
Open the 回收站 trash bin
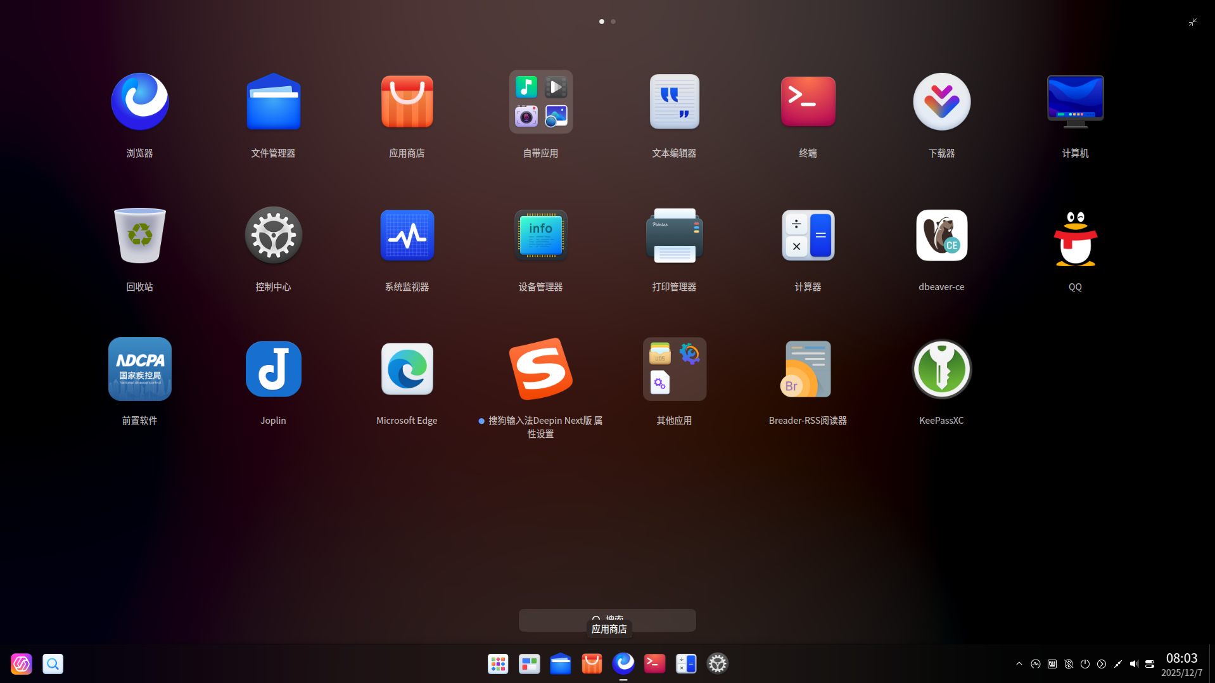[139, 235]
